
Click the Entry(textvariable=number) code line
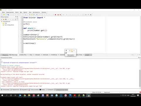pos(43,37)
